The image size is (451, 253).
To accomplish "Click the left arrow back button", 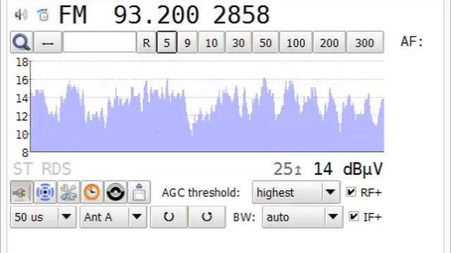I will pyautogui.click(x=48, y=42).
